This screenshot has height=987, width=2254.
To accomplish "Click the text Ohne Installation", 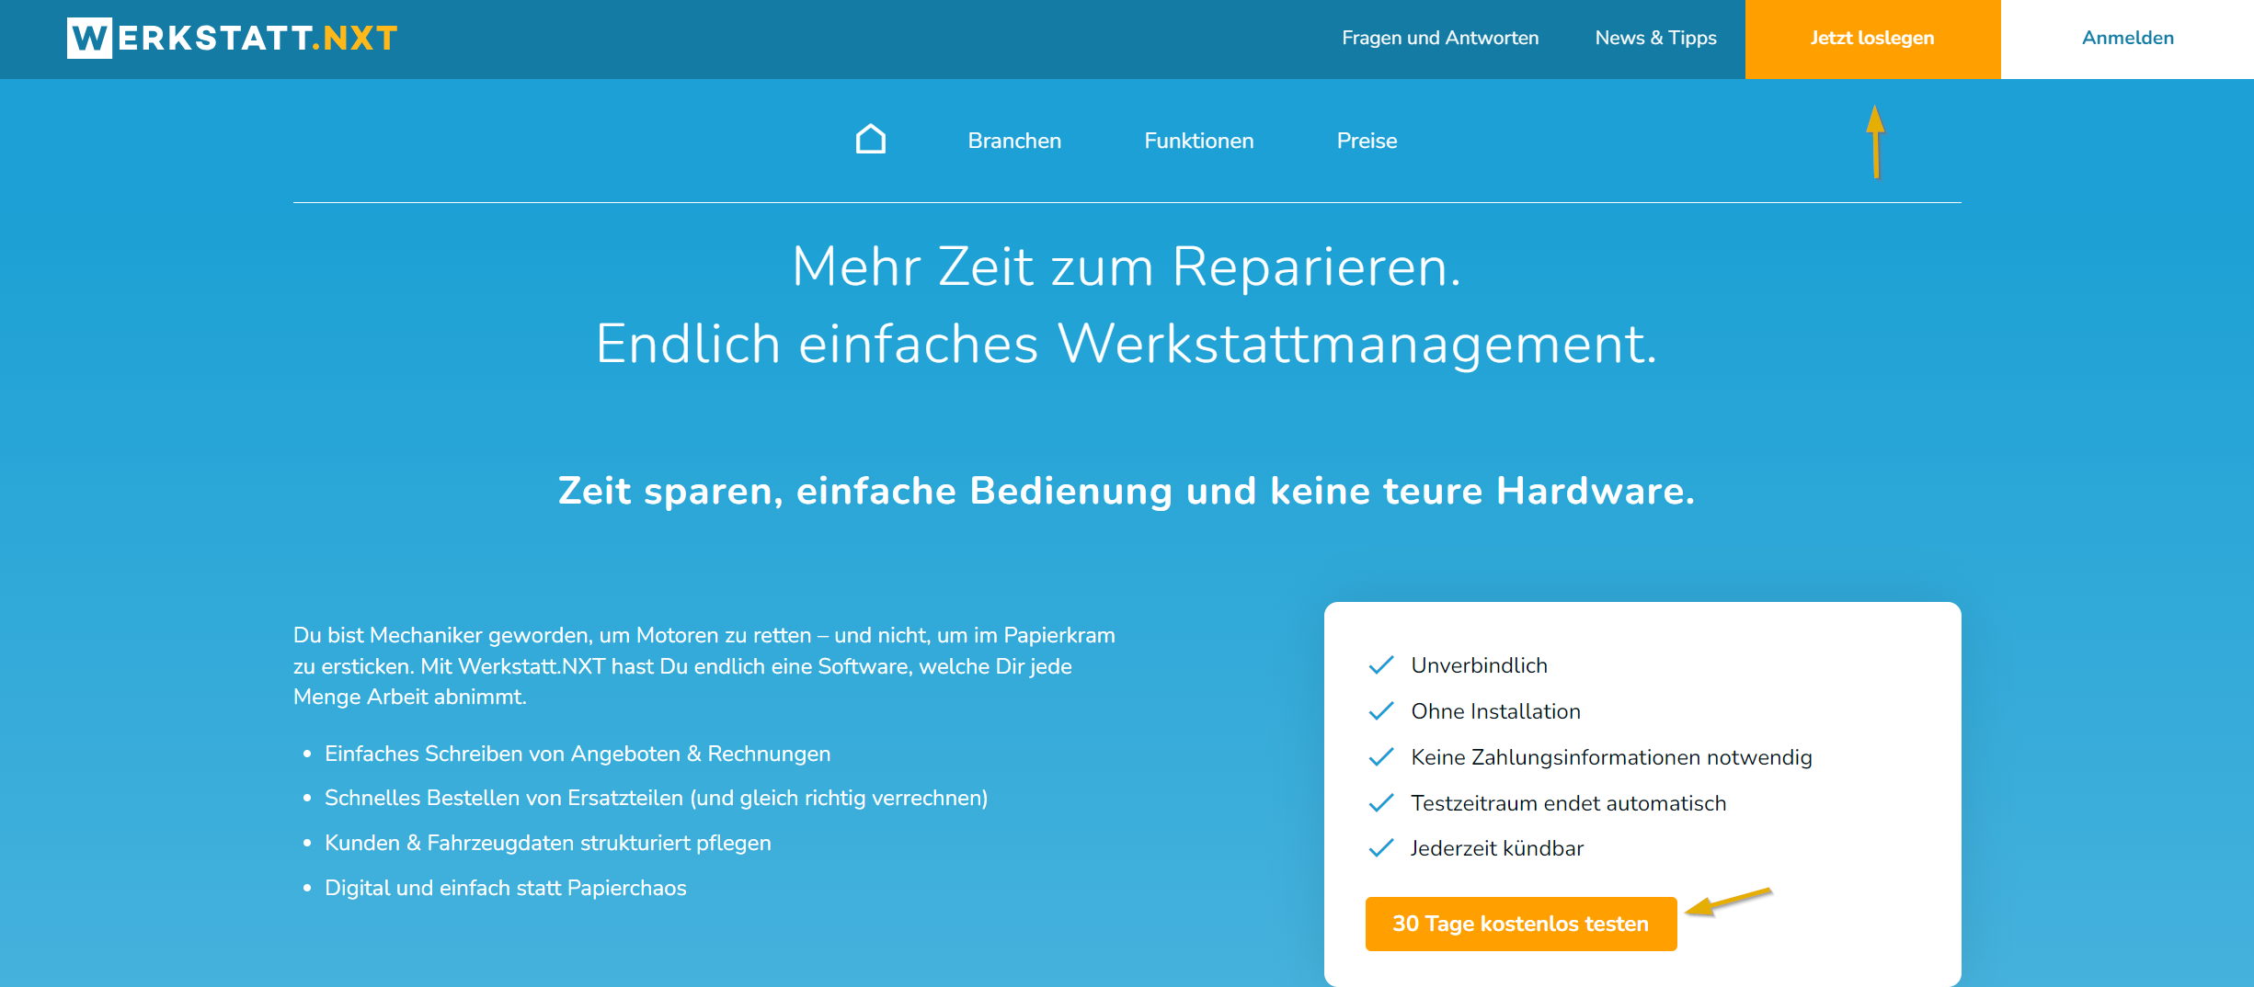I will (1495, 711).
